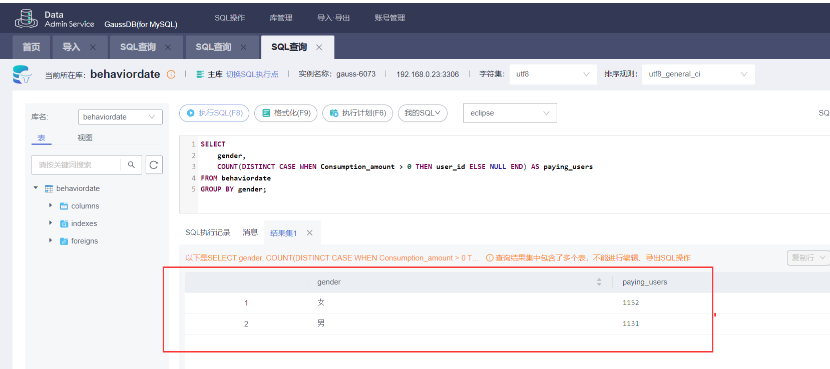The width and height of the screenshot is (830, 369).
Task: Click the behaviordate table icon in tree
Action: pos(49,188)
